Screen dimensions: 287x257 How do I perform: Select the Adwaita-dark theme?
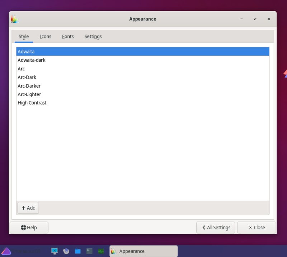pyautogui.click(x=143, y=60)
